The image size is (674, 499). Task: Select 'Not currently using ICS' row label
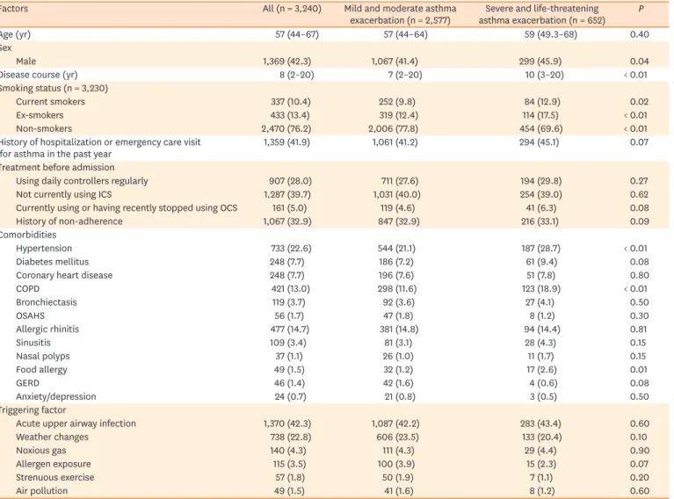pyautogui.click(x=63, y=194)
